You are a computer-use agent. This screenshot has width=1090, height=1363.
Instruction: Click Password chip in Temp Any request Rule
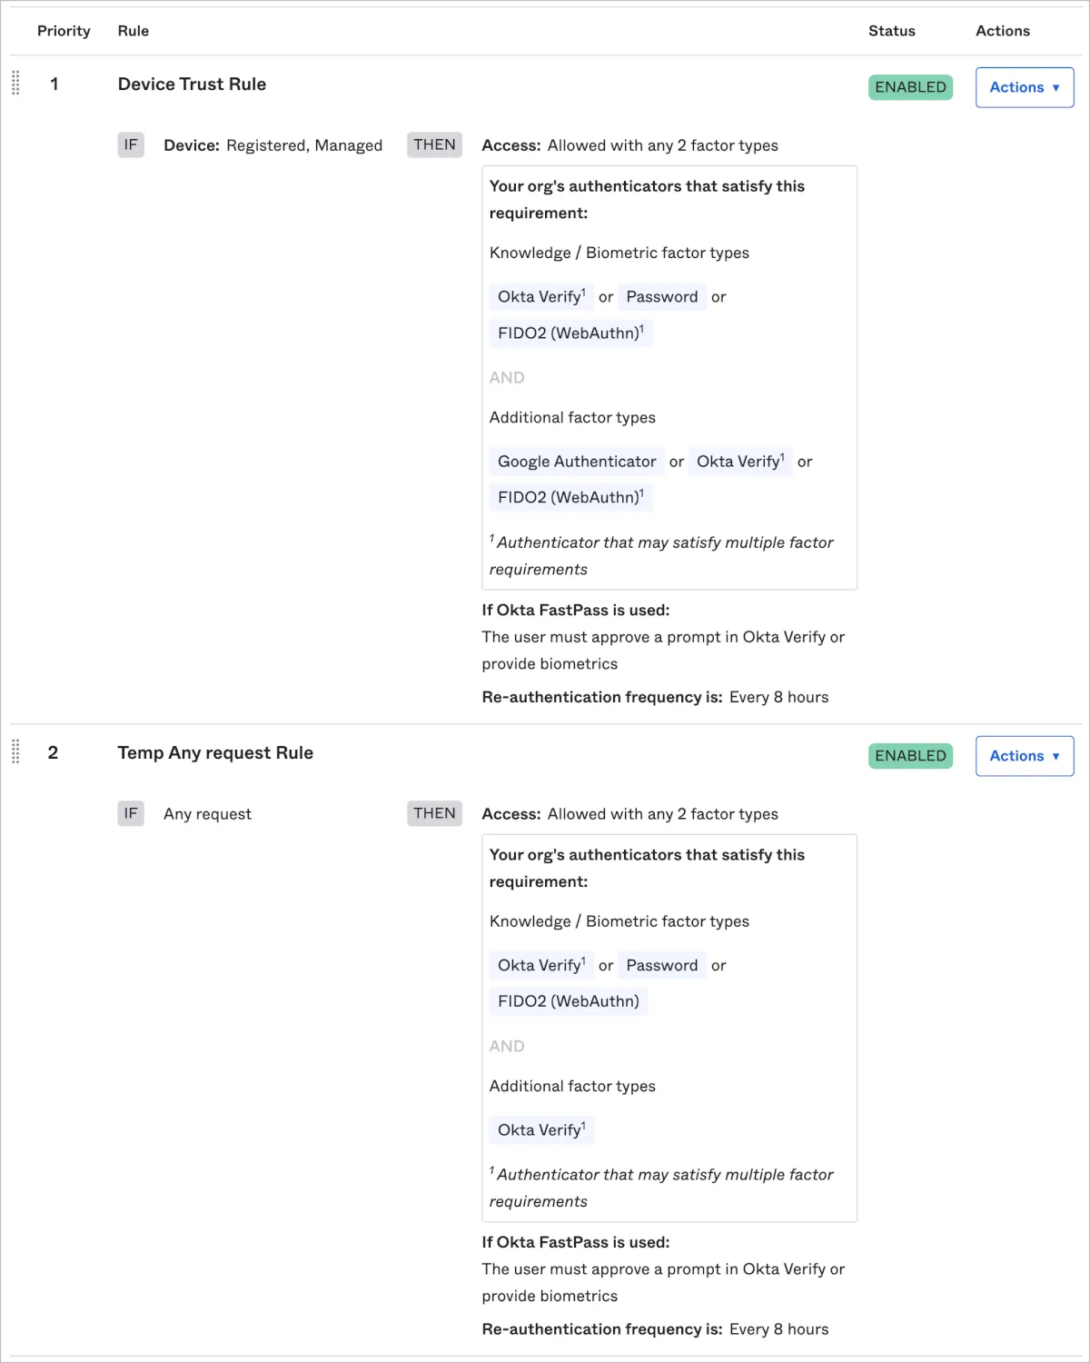click(x=661, y=966)
